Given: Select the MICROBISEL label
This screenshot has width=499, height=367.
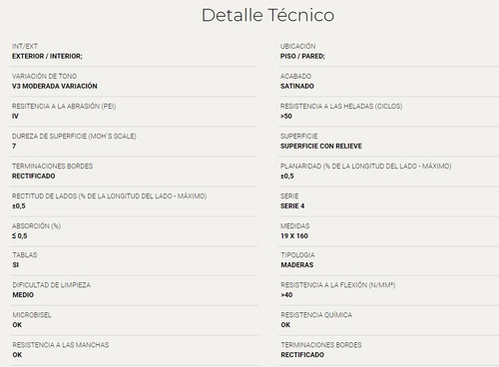Looking at the screenshot, I should tap(32, 315).
